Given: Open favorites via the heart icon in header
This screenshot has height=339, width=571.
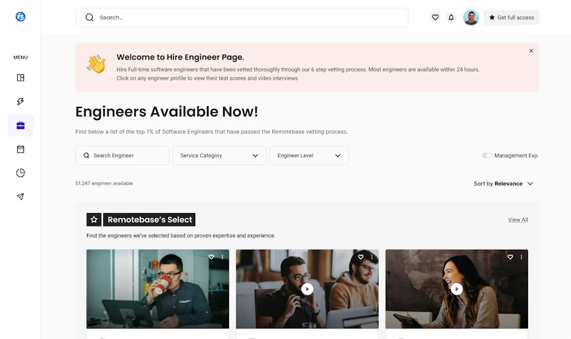Looking at the screenshot, I should 435,17.
